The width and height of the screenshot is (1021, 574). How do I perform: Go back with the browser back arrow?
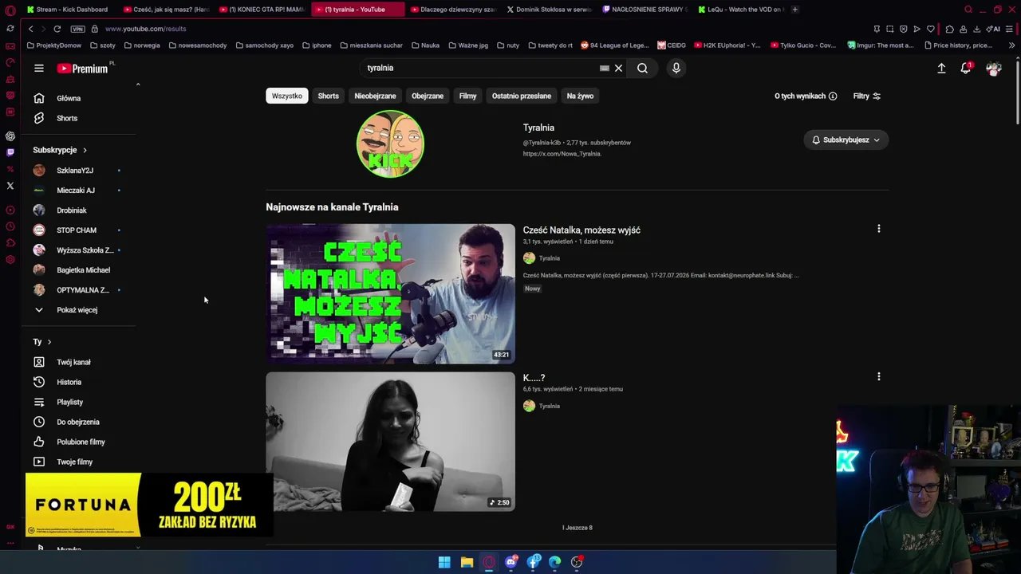click(30, 29)
